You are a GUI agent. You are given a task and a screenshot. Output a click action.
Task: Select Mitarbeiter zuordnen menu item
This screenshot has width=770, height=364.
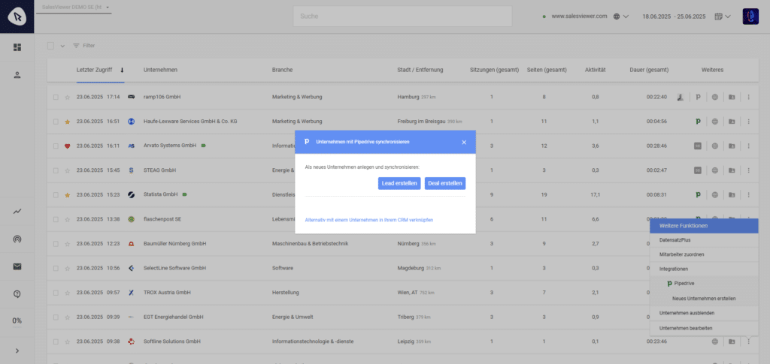point(704,254)
